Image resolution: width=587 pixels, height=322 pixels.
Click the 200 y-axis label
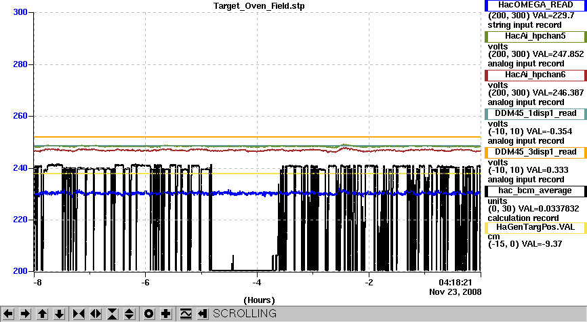click(x=20, y=271)
